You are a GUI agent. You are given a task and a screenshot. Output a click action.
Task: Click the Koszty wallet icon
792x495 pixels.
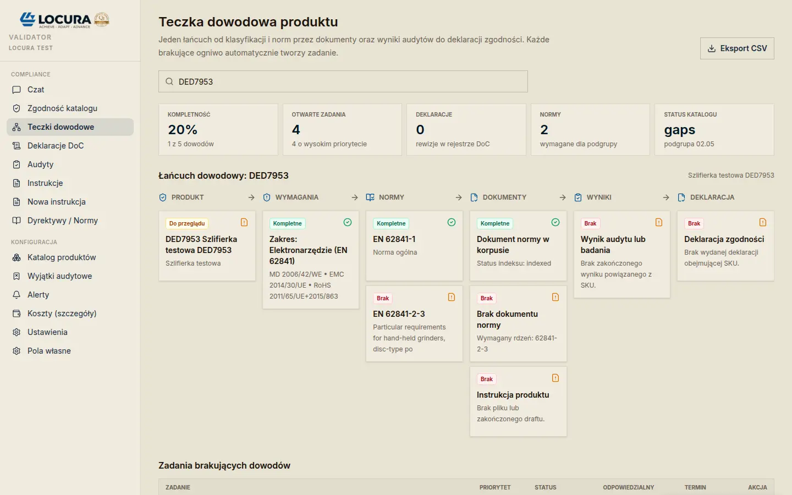pos(16,313)
